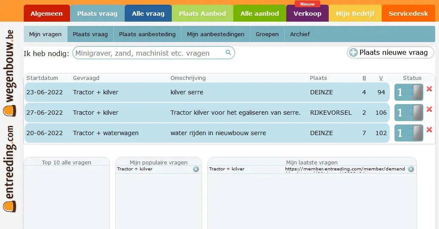Click plus icon in Mijn populaire vragen
Viewport: 439px width, 229px height.
[x=196, y=169]
